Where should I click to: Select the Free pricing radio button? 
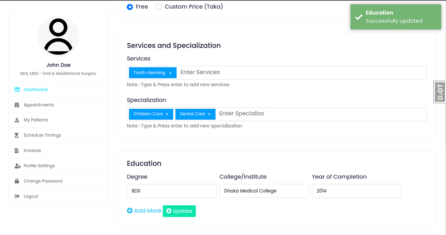pyautogui.click(x=130, y=7)
